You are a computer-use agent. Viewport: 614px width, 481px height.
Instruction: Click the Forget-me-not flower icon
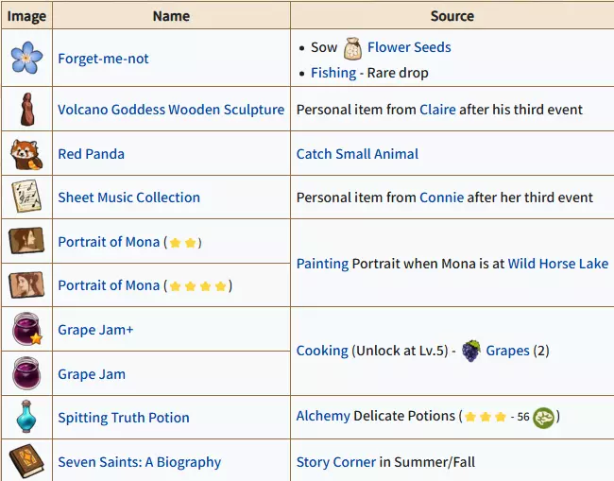pyautogui.click(x=26, y=59)
